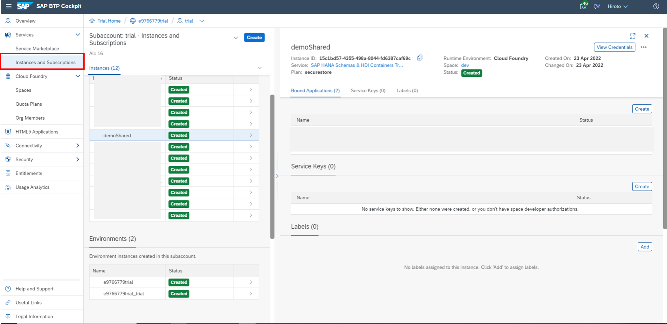Click the blue Create button at top
Screen dimensions: 667x324
coord(254,37)
